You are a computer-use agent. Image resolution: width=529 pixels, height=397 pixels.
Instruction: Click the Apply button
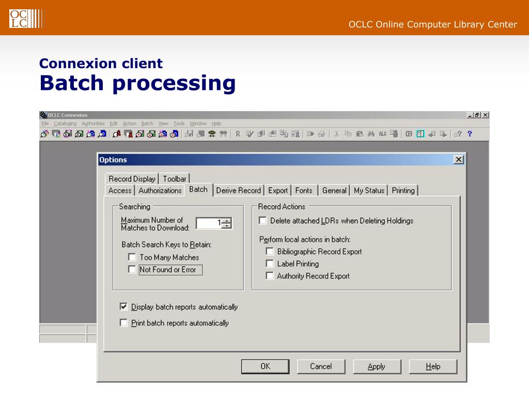377,367
